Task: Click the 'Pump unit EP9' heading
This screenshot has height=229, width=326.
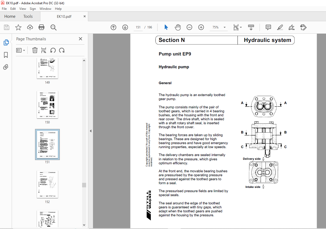Action: [175, 54]
